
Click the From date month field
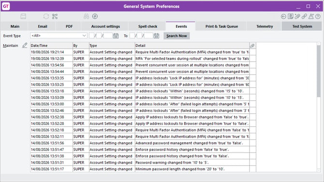coord(99,36)
